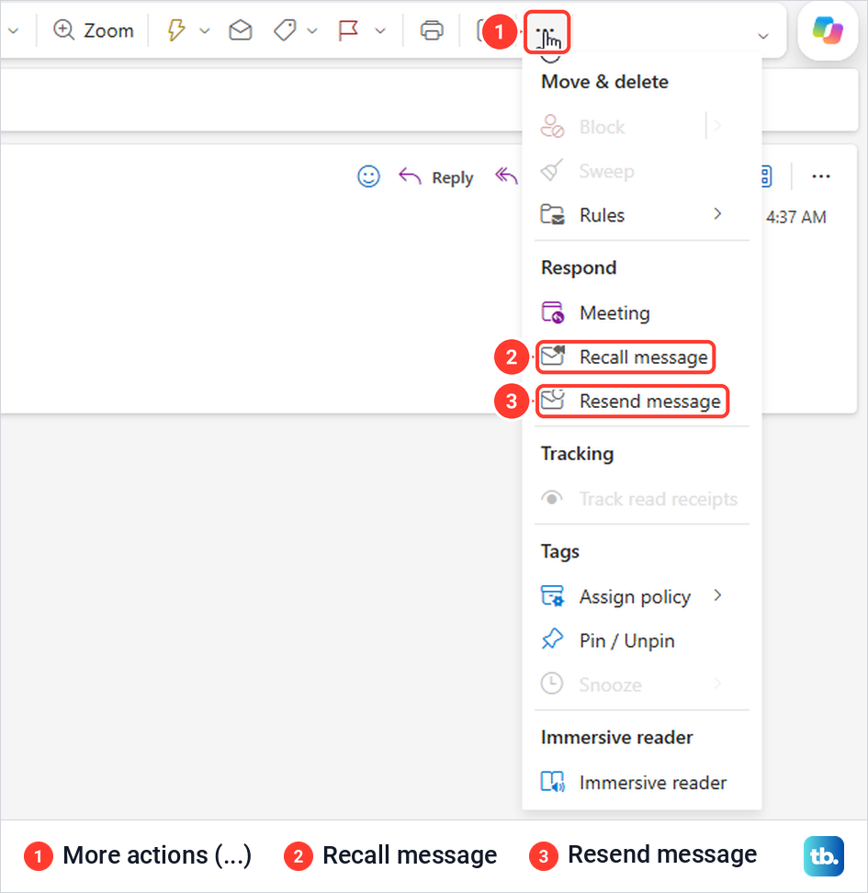Image resolution: width=868 pixels, height=893 pixels.
Task: Click the Block person icon
Action: click(x=552, y=127)
